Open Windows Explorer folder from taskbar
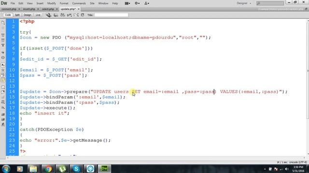 (33, 169)
